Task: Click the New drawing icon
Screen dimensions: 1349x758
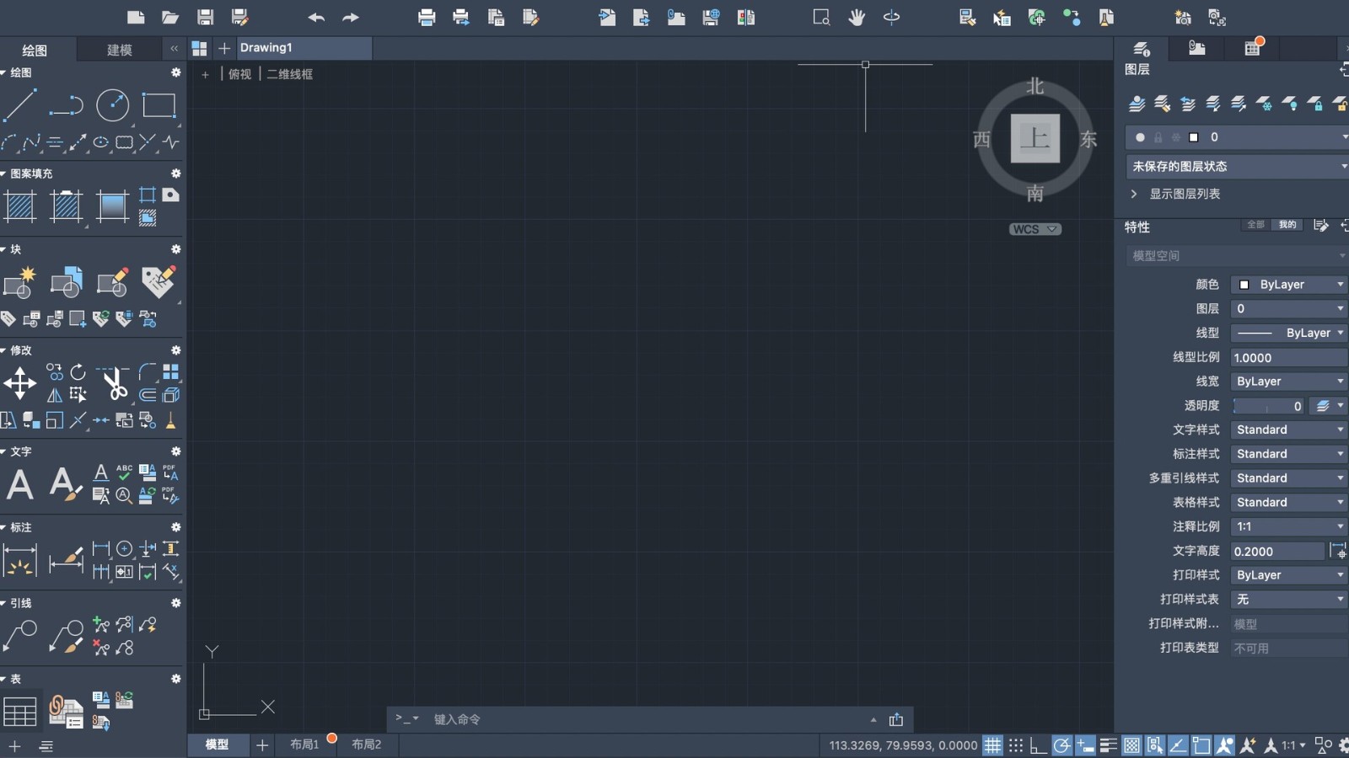Action: [x=136, y=17]
